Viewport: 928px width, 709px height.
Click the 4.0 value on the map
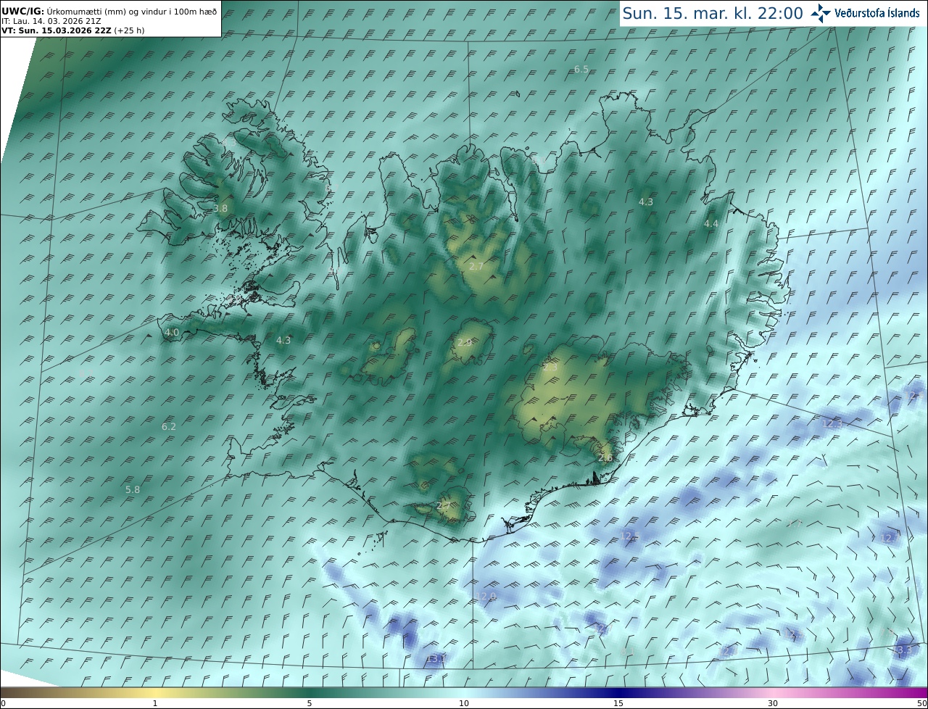tap(172, 333)
